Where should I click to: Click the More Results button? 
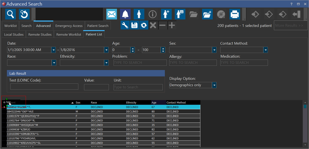click(x=289, y=26)
